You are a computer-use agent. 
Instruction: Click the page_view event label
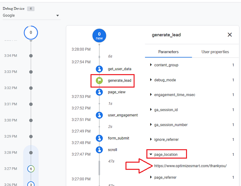click(x=117, y=92)
